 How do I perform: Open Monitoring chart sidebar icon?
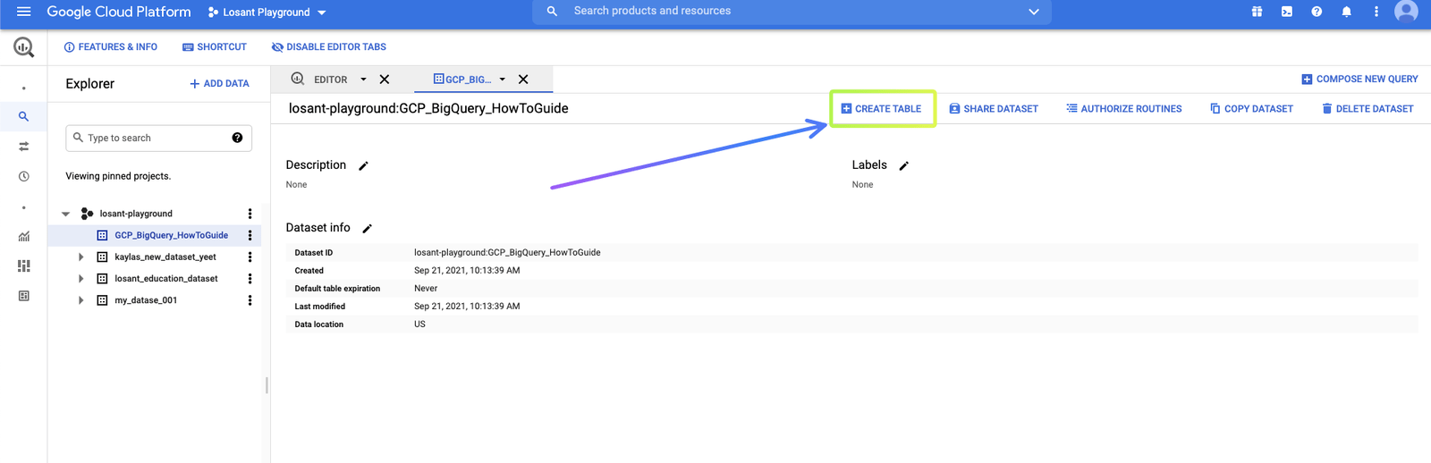click(x=23, y=237)
